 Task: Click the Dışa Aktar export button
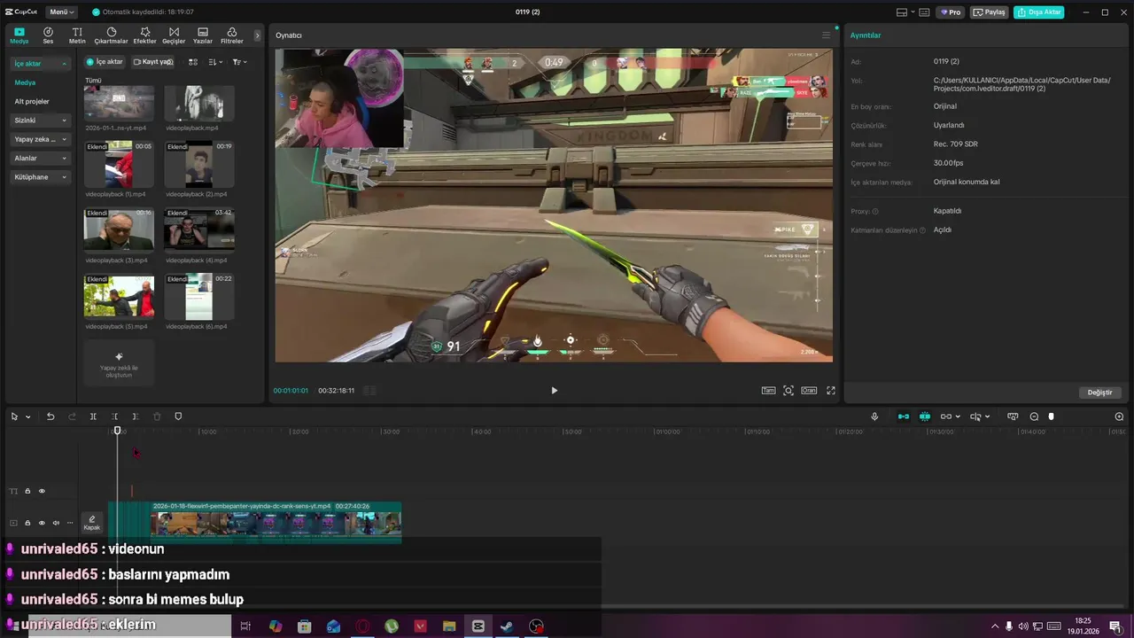1038,12
